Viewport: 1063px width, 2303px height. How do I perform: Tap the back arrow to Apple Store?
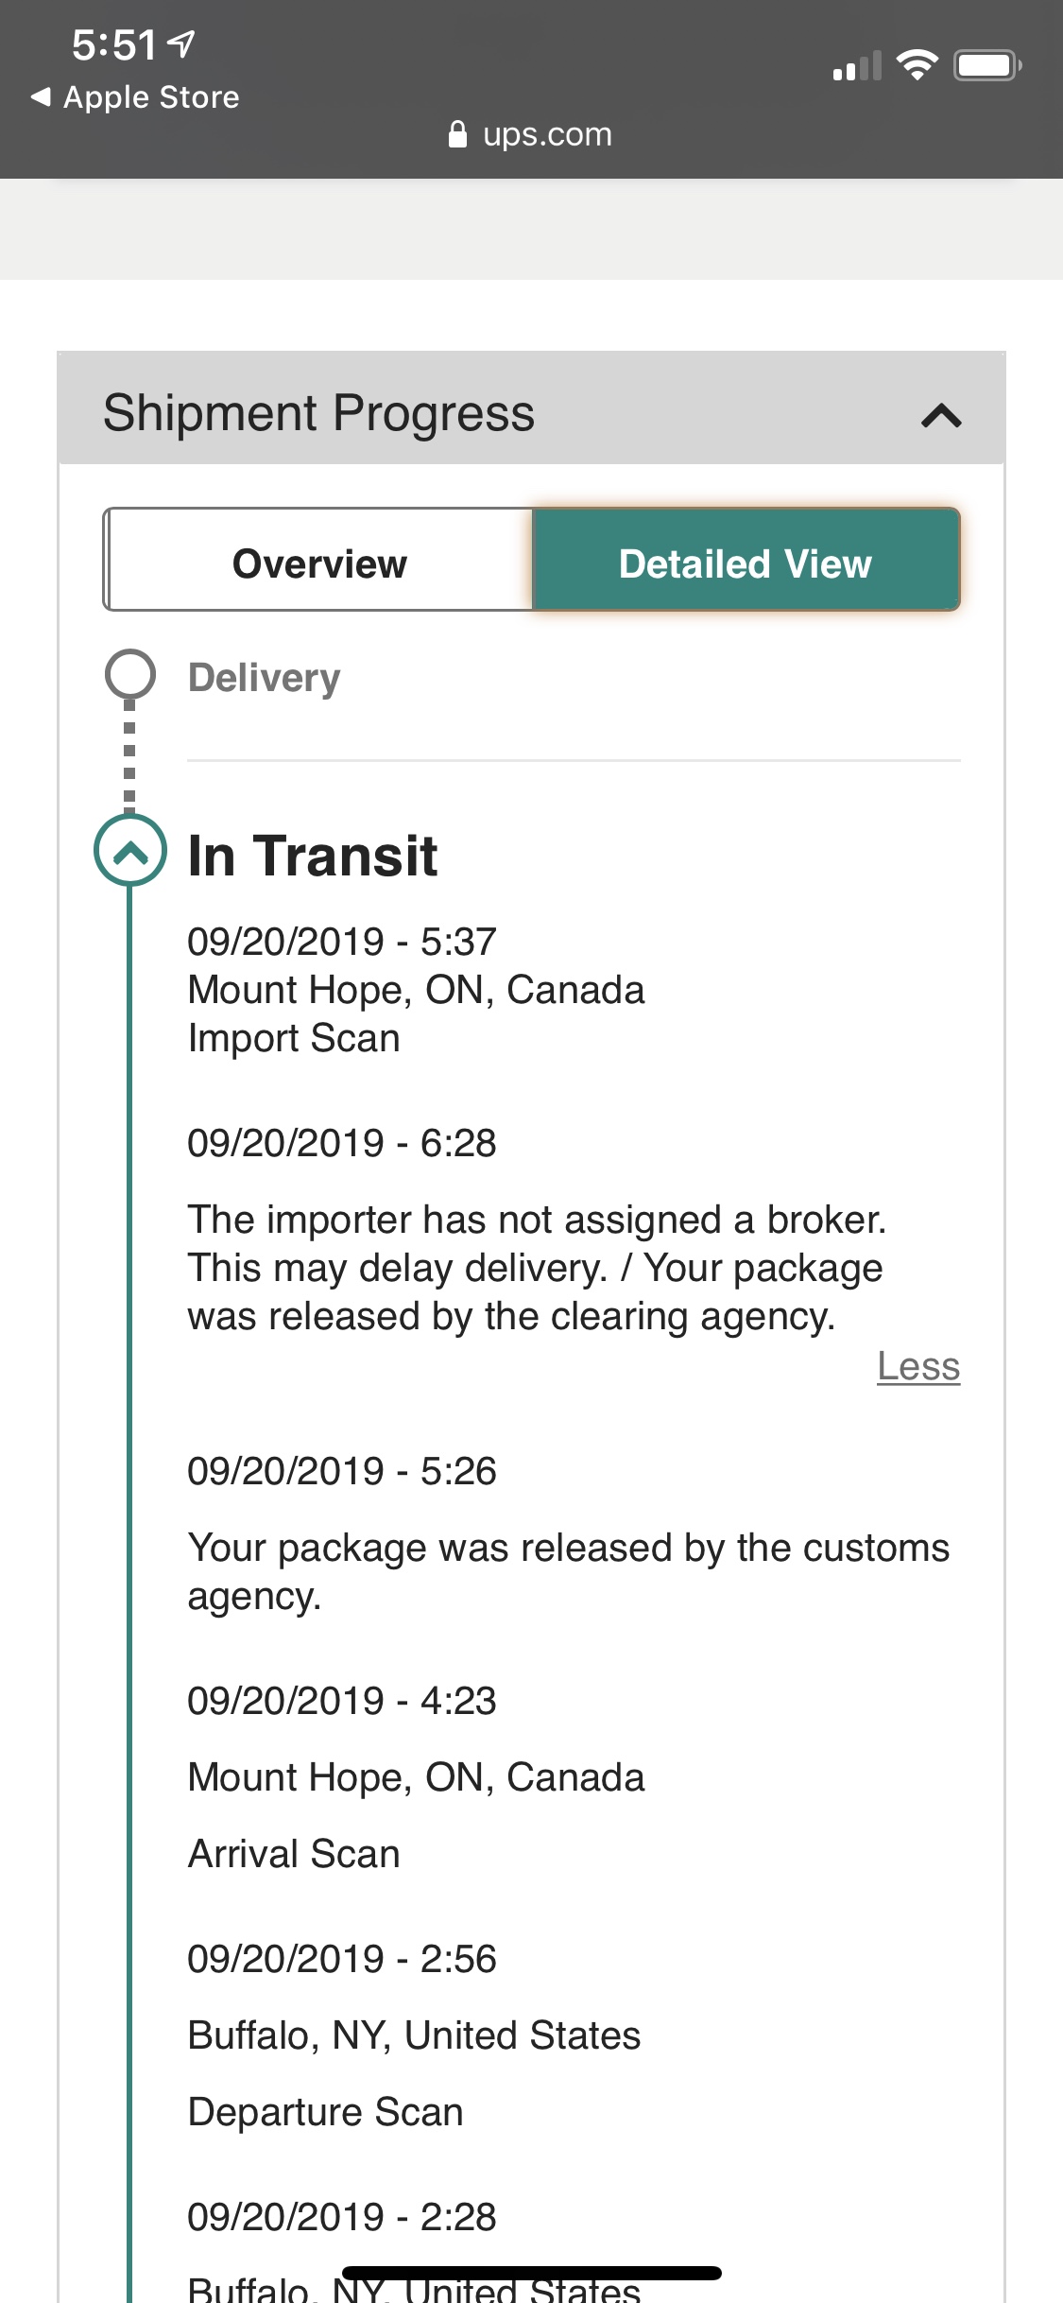coord(41,97)
